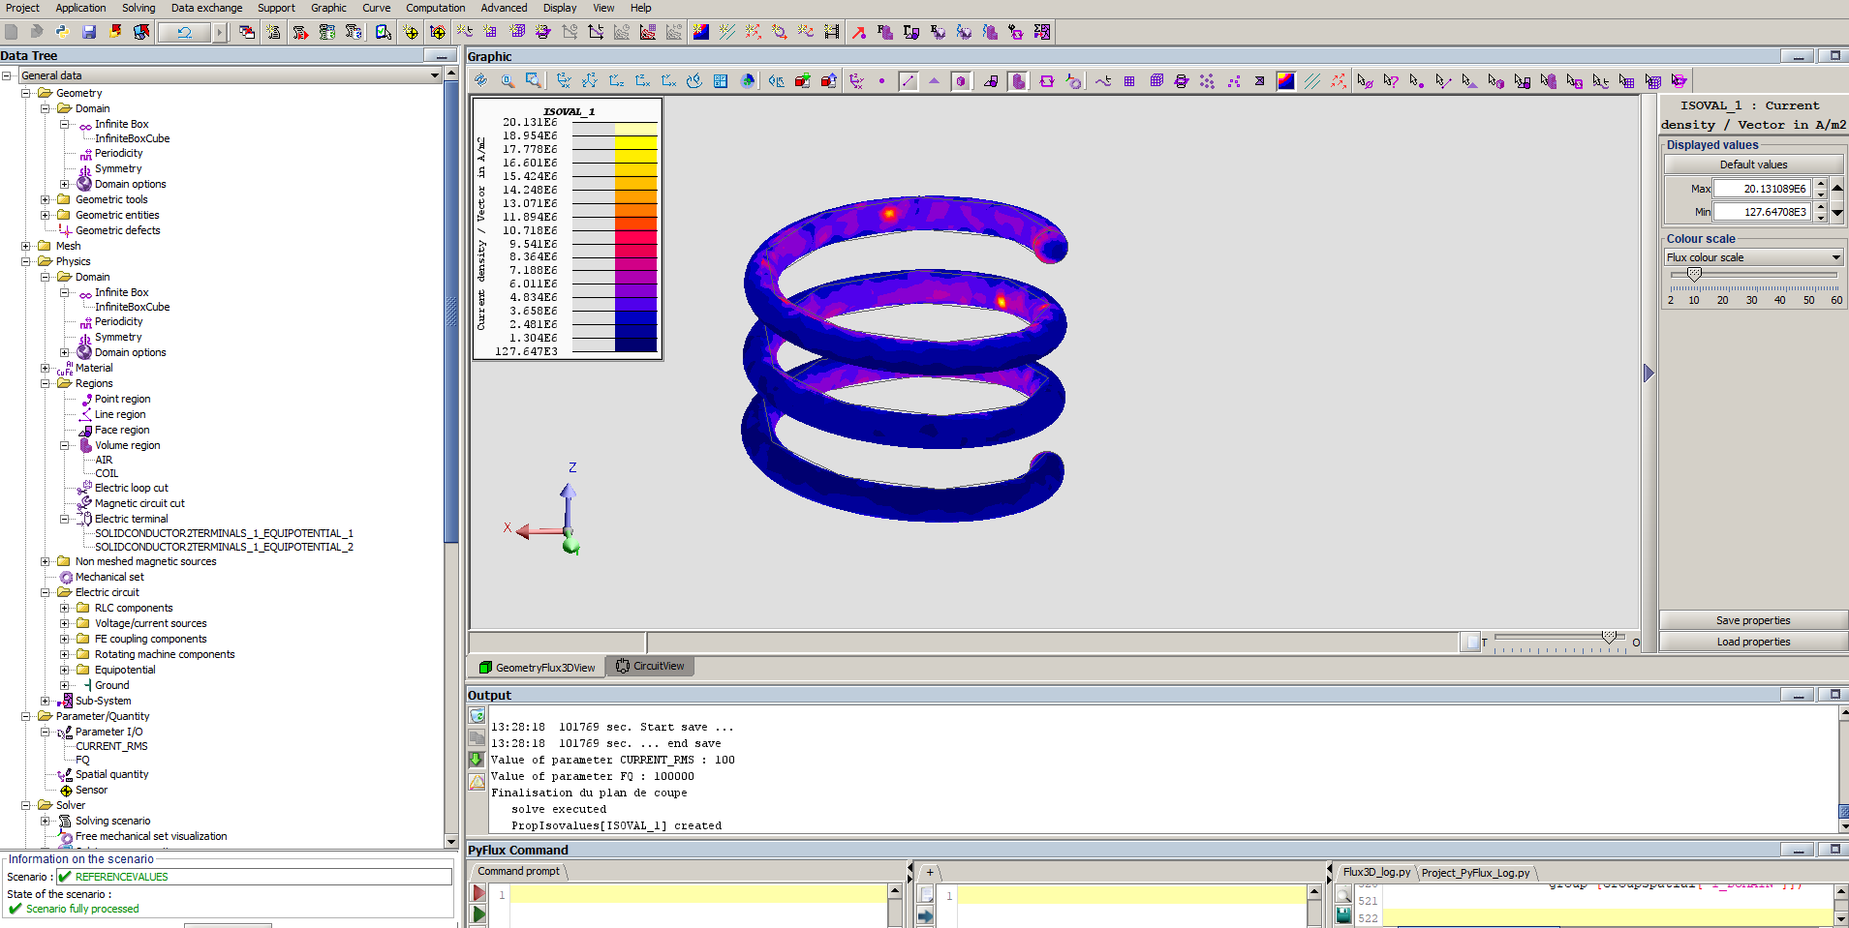Toggle display of lines in Graphic toolbar
The image size is (1849, 928).
point(908,81)
